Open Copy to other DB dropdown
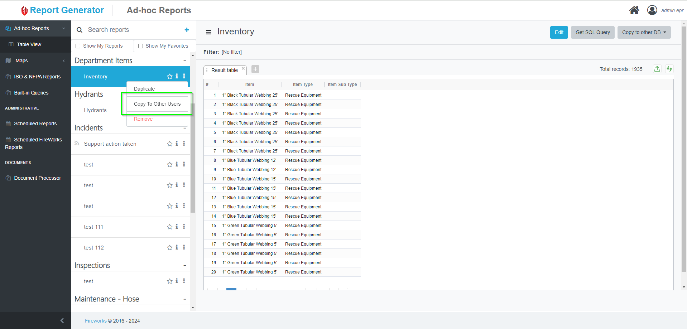687x329 pixels. (x=644, y=32)
